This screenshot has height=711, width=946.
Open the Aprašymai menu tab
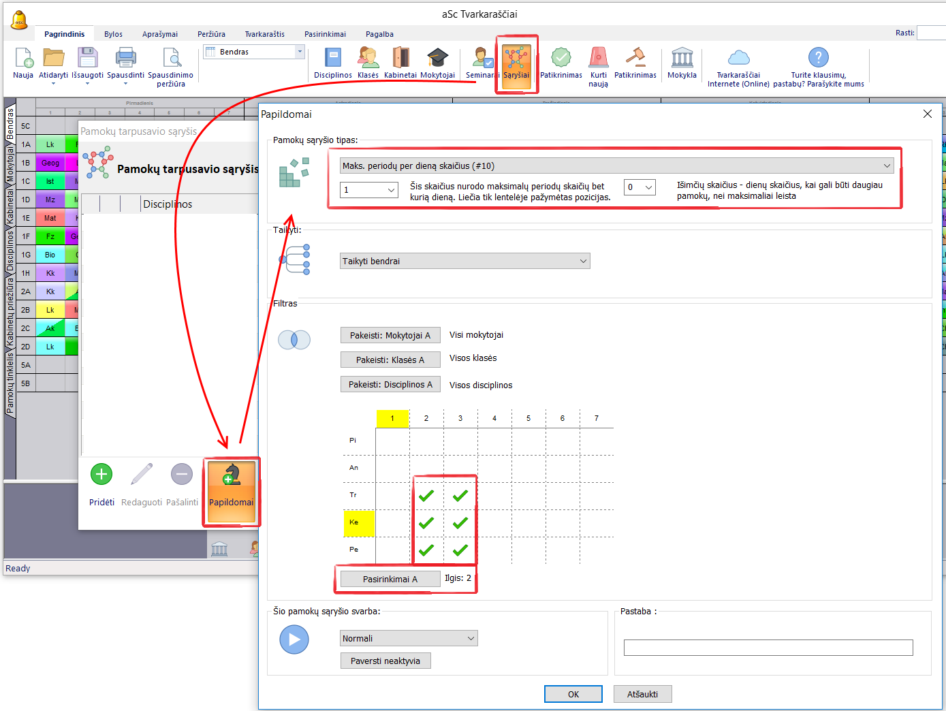tap(160, 34)
